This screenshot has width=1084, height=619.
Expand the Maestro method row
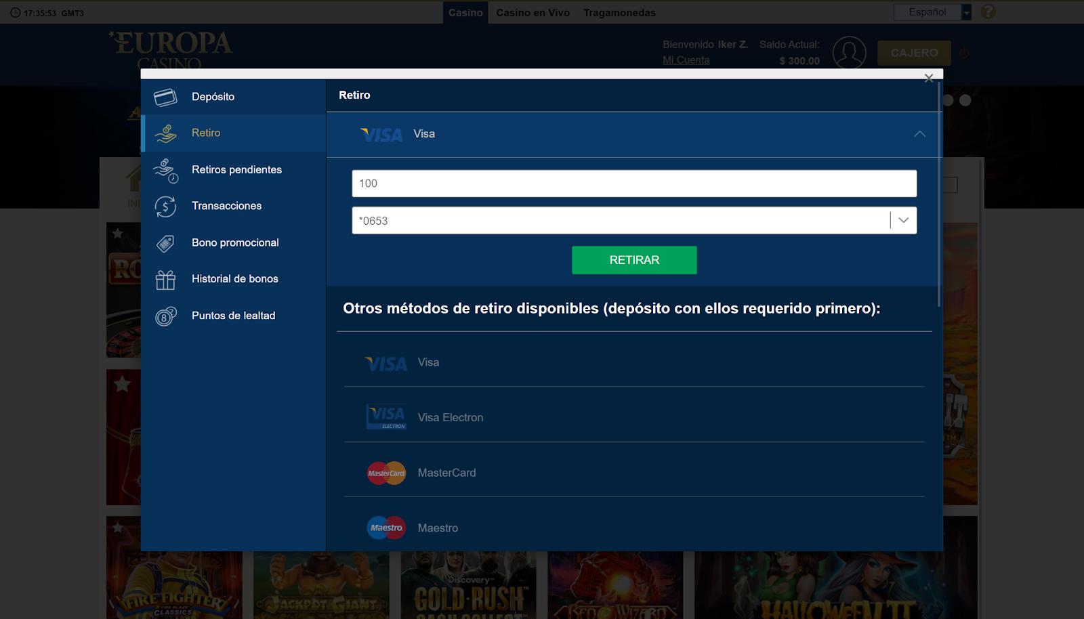(634, 528)
